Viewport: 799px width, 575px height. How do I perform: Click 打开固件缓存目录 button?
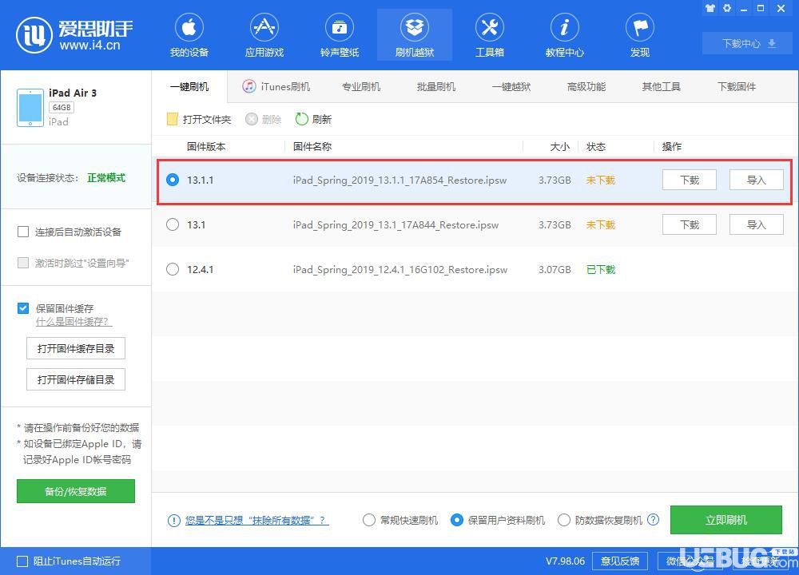tap(76, 348)
